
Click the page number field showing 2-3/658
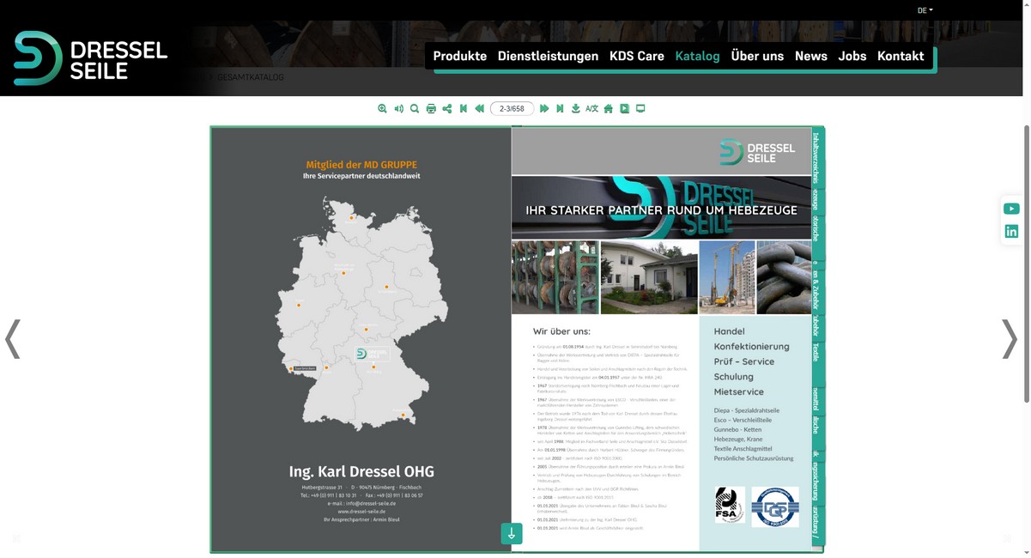(512, 109)
